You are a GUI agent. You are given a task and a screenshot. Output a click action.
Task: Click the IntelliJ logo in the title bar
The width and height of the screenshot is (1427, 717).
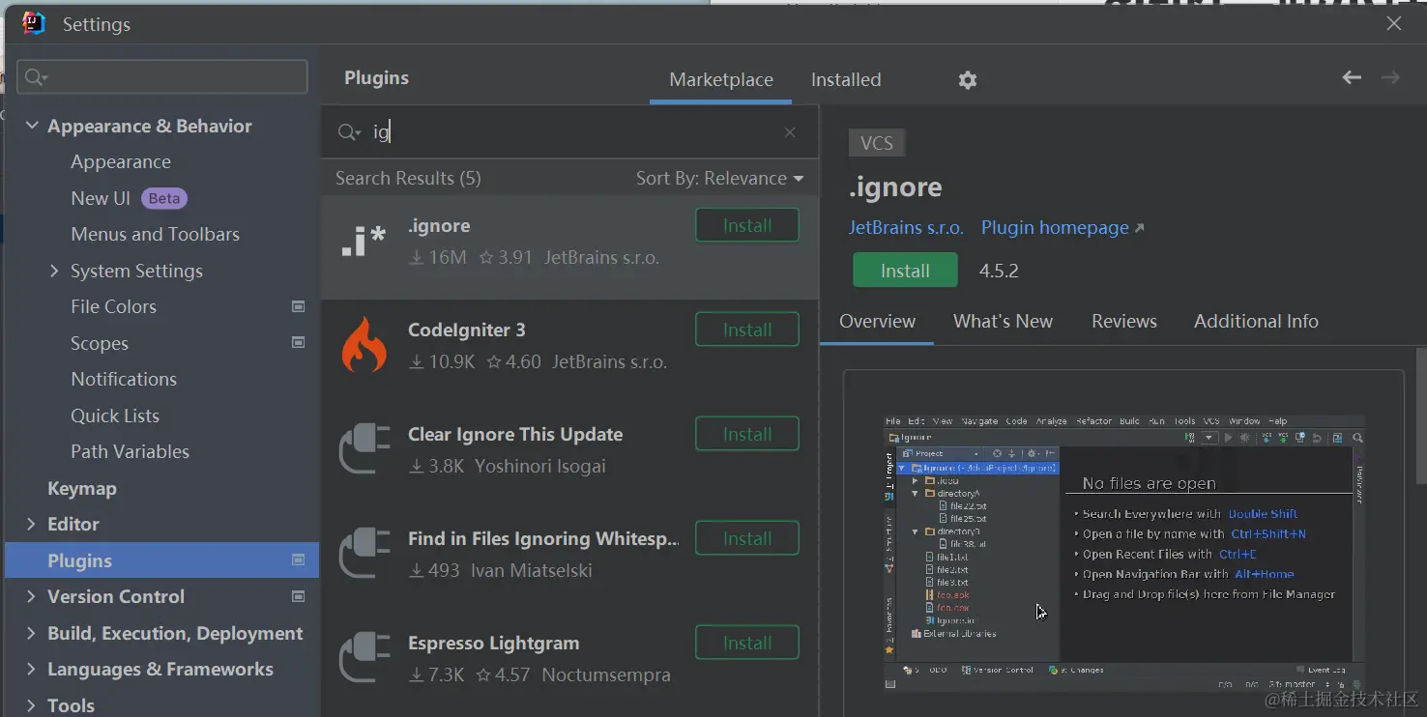point(34,23)
